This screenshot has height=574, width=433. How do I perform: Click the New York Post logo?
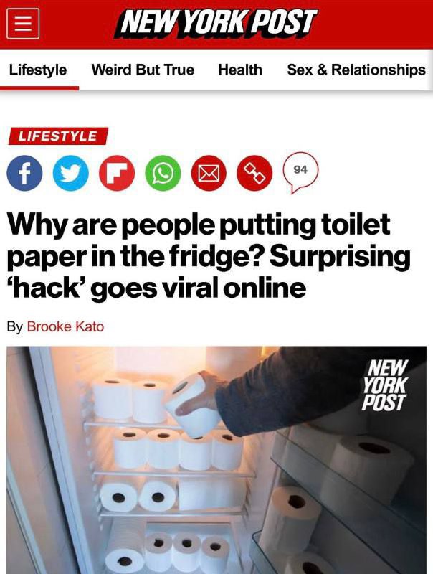click(216, 23)
